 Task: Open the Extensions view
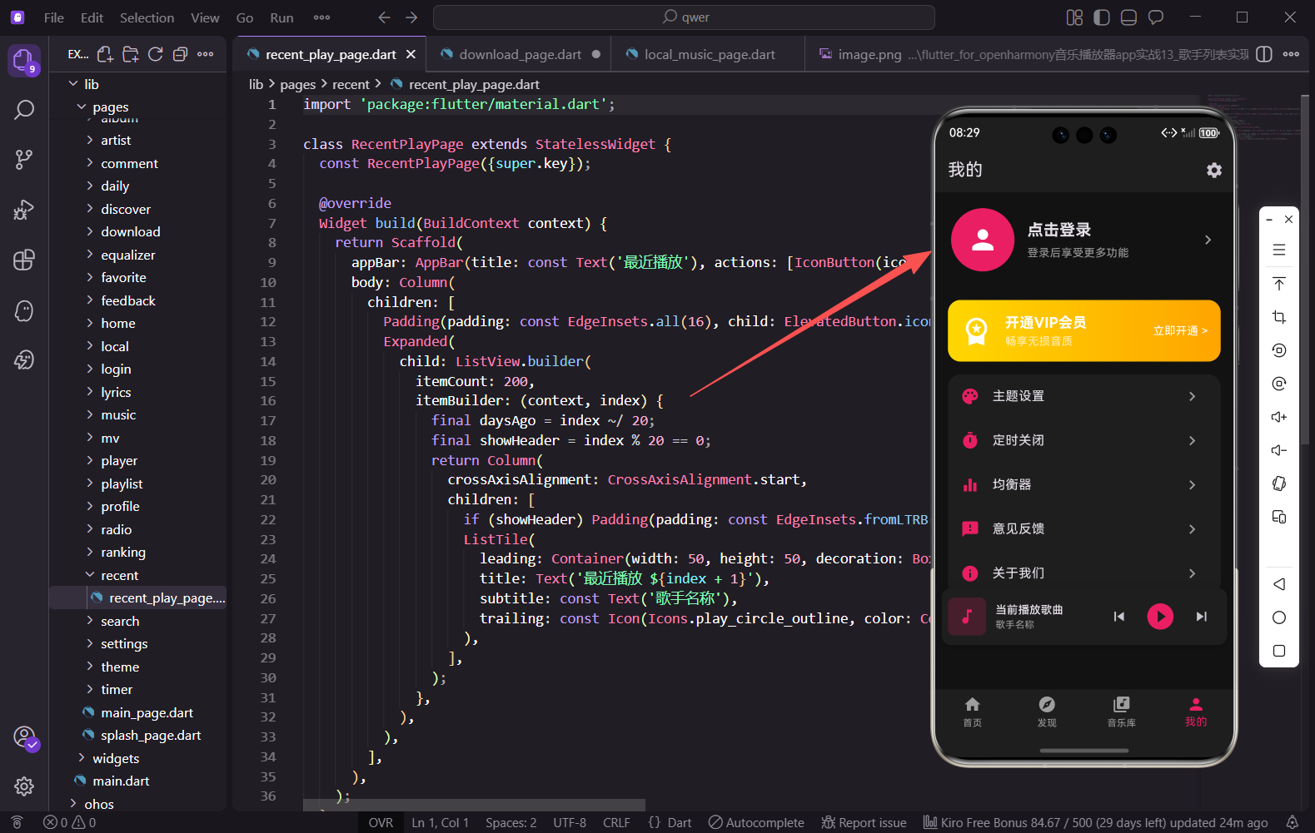coord(24,260)
